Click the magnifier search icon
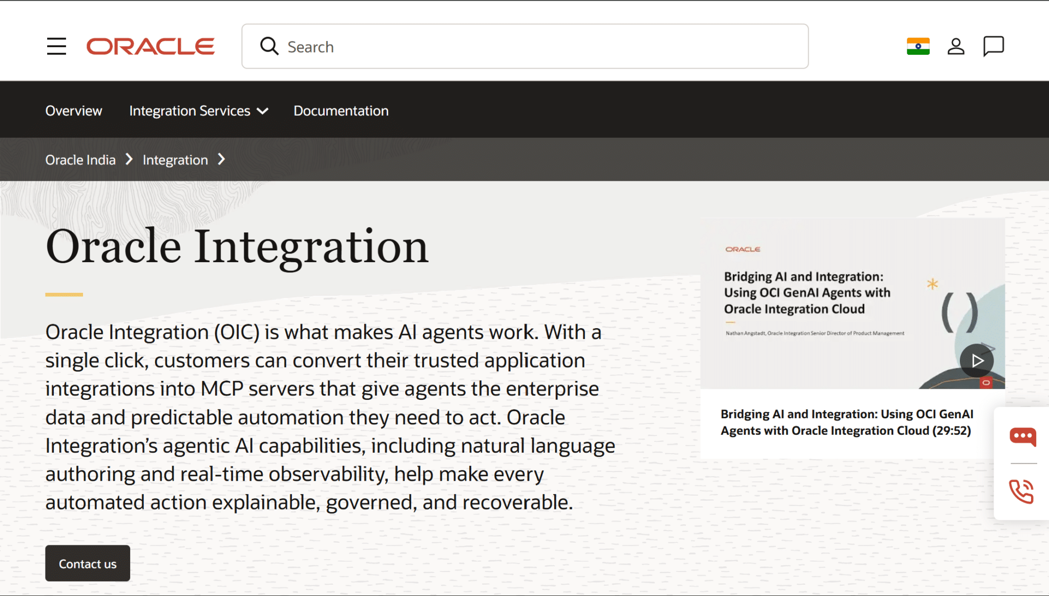Screen dimensions: 1049x596 [x=269, y=46]
